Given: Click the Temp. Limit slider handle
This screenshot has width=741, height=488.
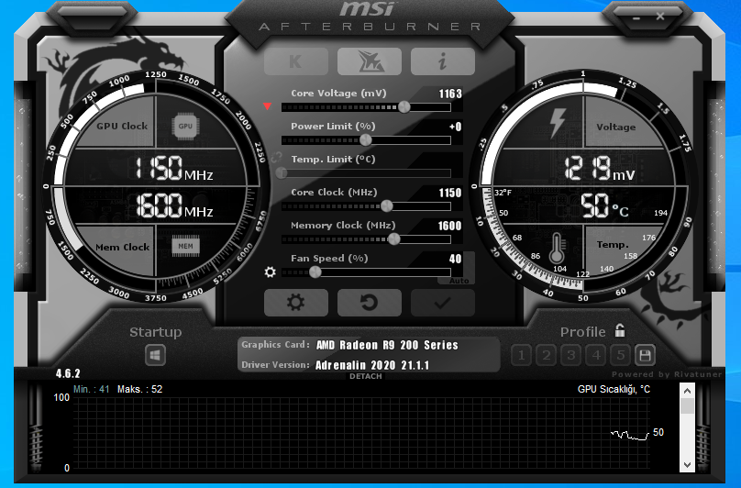Looking at the screenshot, I should pos(282,173).
